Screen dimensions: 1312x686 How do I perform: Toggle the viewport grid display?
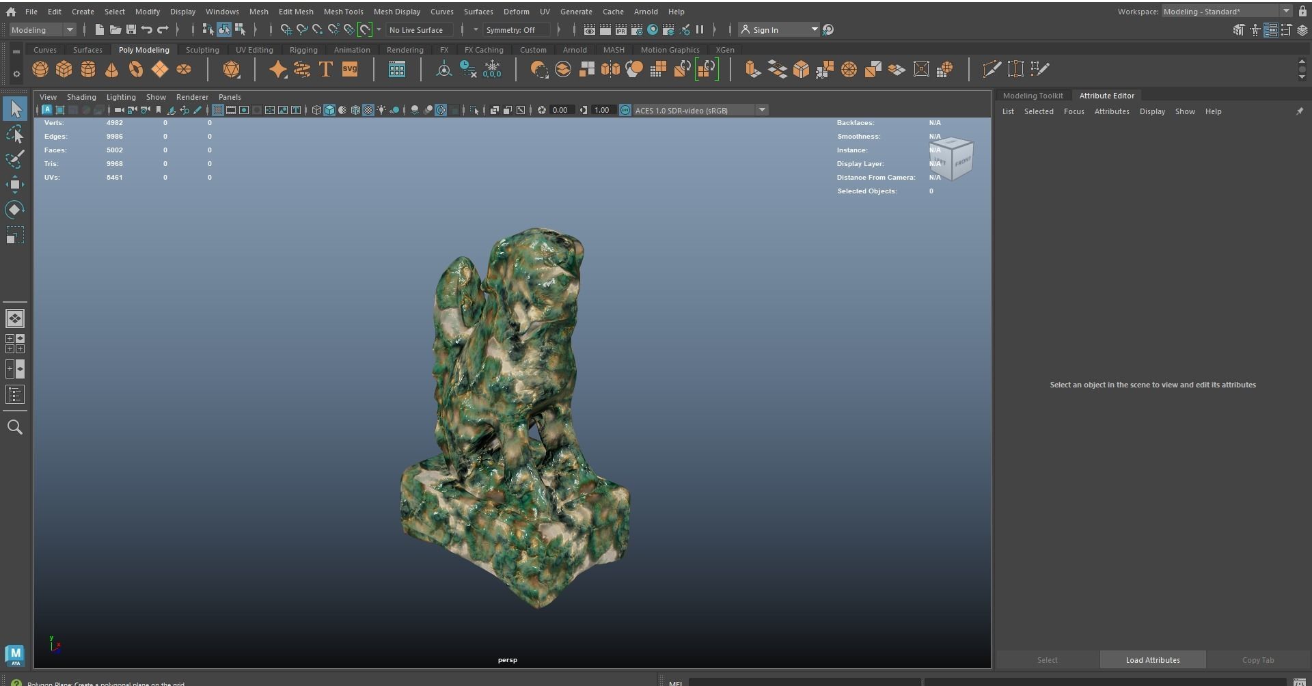click(218, 111)
